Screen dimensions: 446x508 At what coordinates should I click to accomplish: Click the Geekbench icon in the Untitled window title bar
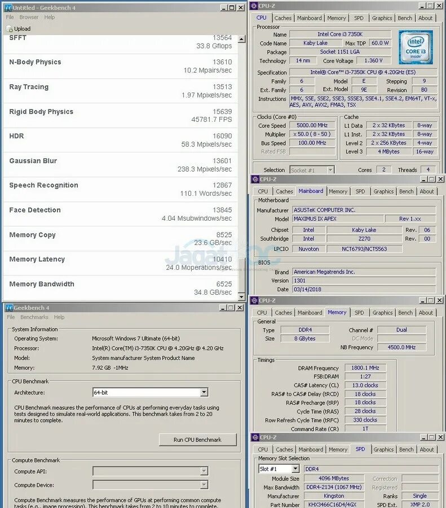8,8
